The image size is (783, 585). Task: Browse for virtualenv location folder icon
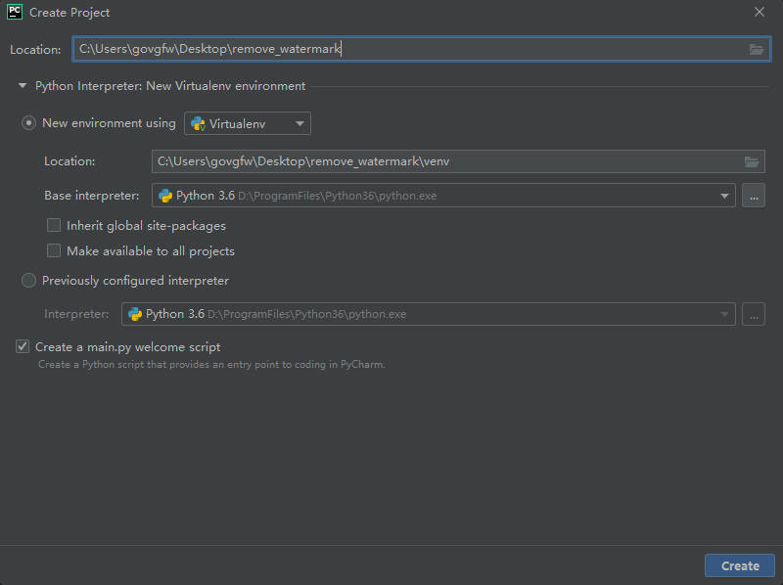click(x=751, y=161)
